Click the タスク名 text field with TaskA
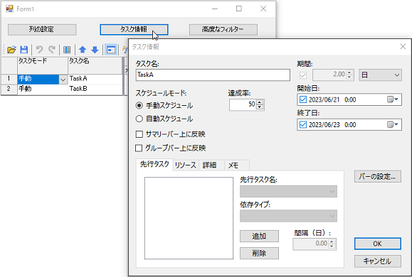The image size is (412, 277). pyautogui.click(x=213, y=75)
